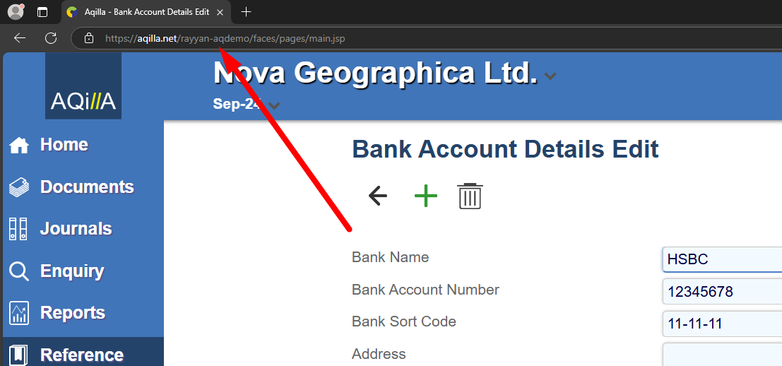Click the Reference book icon
The height and width of the screenshot is (366, 782).
coord(19,355)
